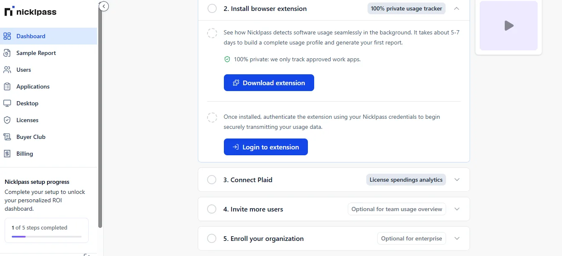Screen dimensions: 562x256
Task: Toggle the Connect Plaid step circle
Action: pyautogui.click(x=212, y=180)
